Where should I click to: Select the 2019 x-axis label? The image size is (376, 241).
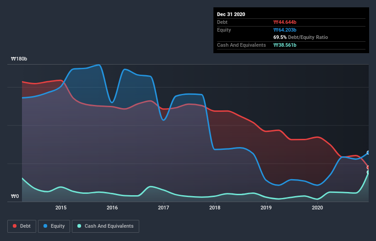[266, 208]
